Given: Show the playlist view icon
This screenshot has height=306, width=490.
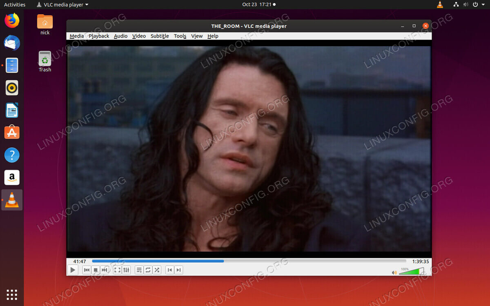Looking at the screenshot, I should 139,270.
